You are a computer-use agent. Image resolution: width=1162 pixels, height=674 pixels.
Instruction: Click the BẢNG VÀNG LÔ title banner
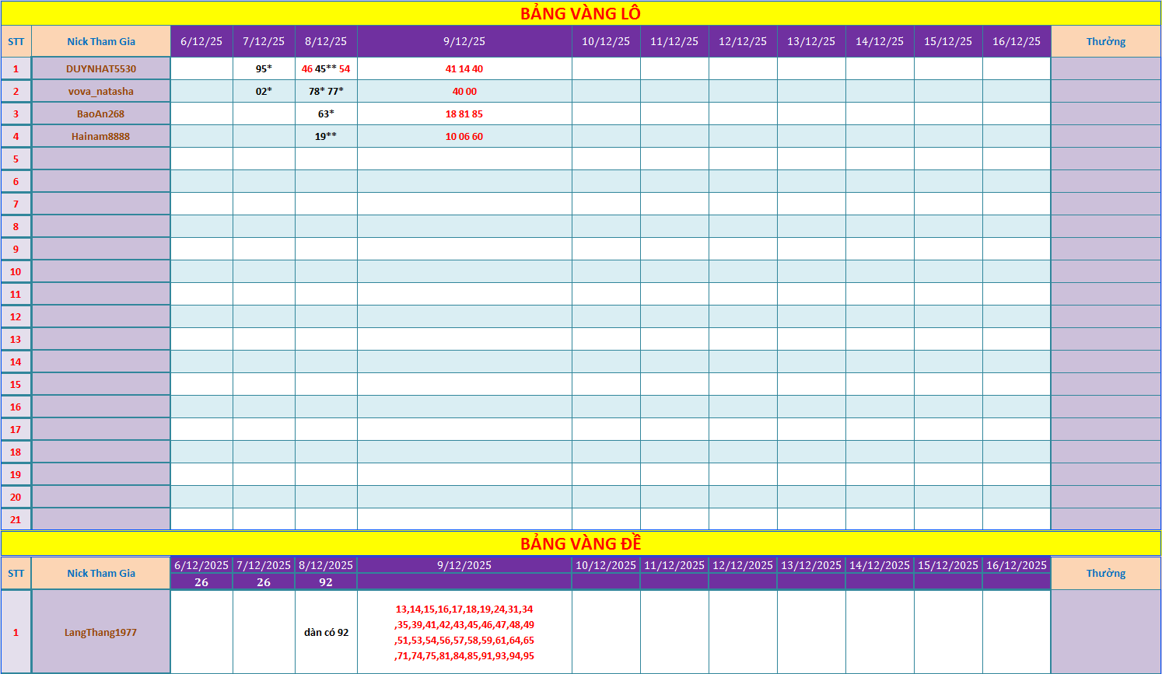[580, 13]
